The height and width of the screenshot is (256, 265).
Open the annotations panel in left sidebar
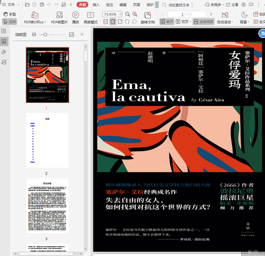point(4,52)
